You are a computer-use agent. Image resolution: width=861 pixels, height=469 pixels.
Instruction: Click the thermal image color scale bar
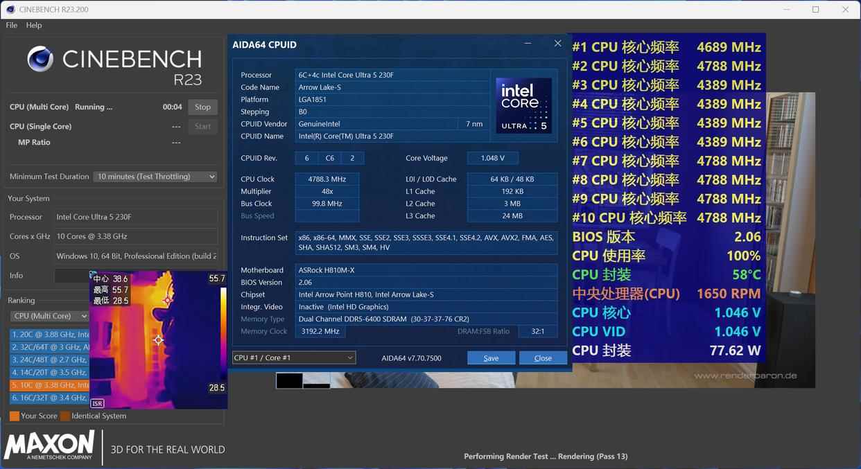223,333
